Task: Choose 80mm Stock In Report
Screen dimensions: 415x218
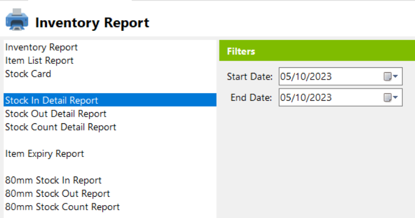Action: 53,180
